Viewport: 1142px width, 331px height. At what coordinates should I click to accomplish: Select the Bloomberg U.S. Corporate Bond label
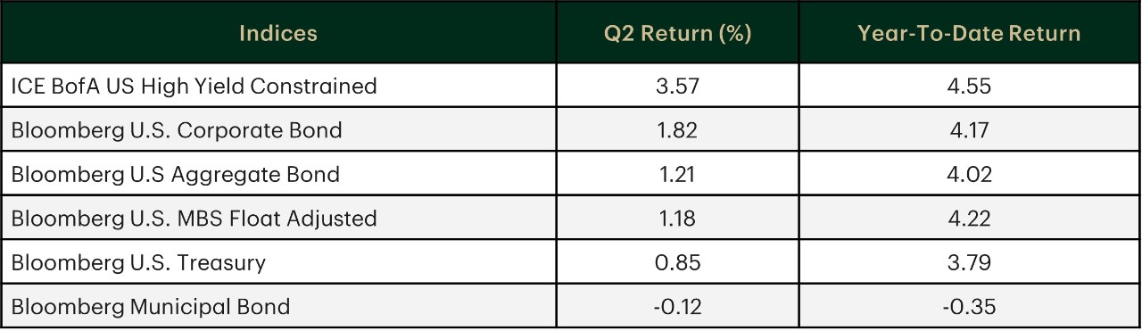[177, 130]
